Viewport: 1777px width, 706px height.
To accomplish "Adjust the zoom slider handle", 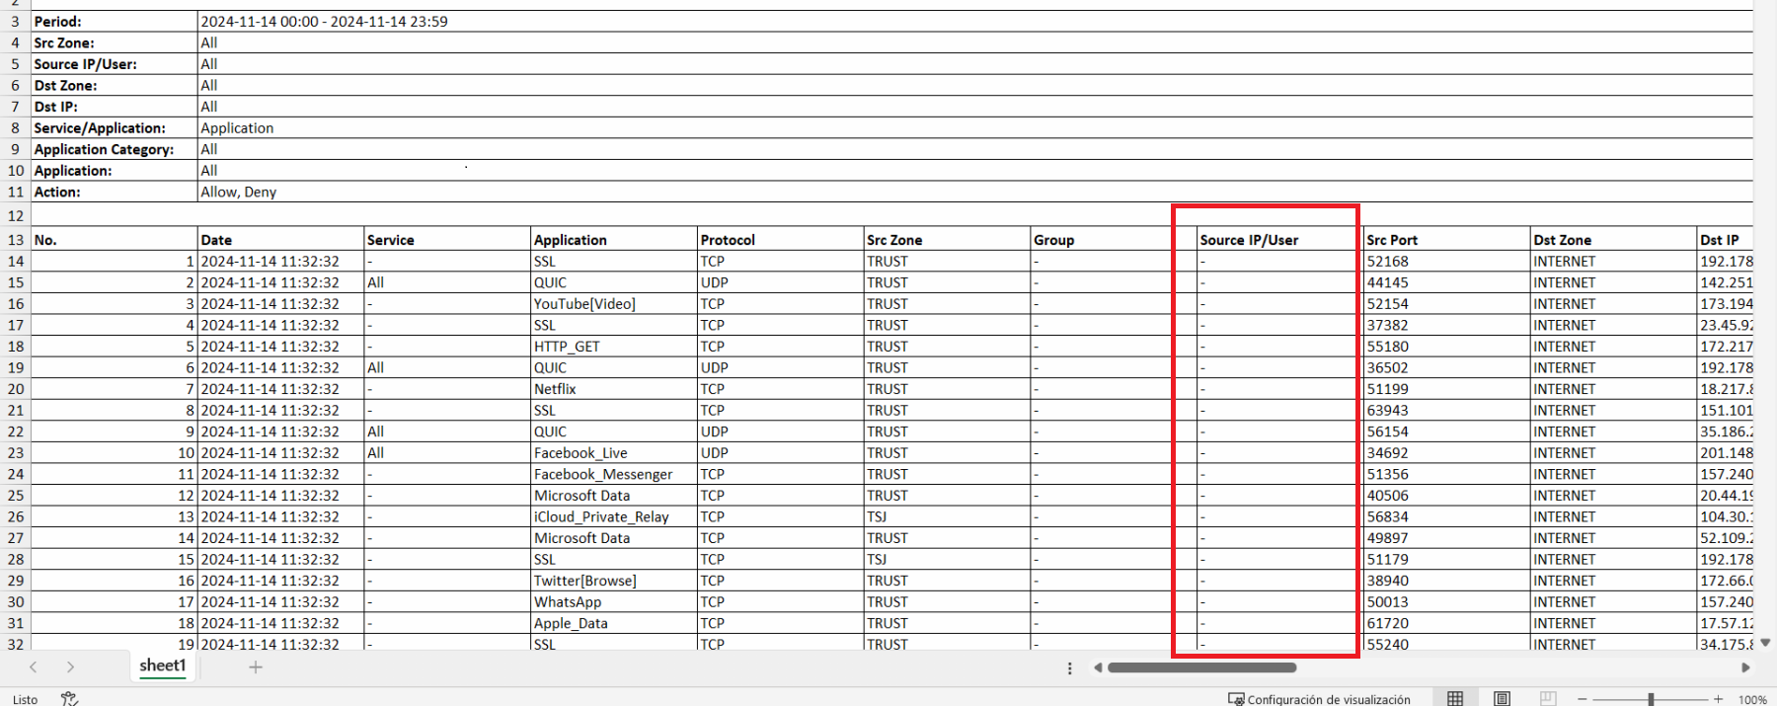I will point(1650,699).
